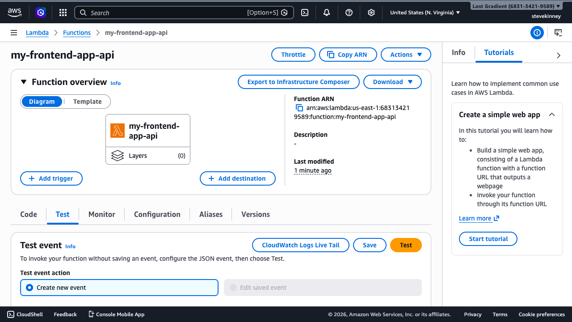Click the Learn more external link icon
Image resolution: width=572 pixels, height=322 pixels.
click(x=496, y=218)
